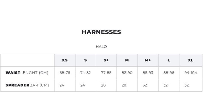Click the WAIST LENGHT (CM) row label
The height and width of the screenshot is (101, 203).
(27, 73)
